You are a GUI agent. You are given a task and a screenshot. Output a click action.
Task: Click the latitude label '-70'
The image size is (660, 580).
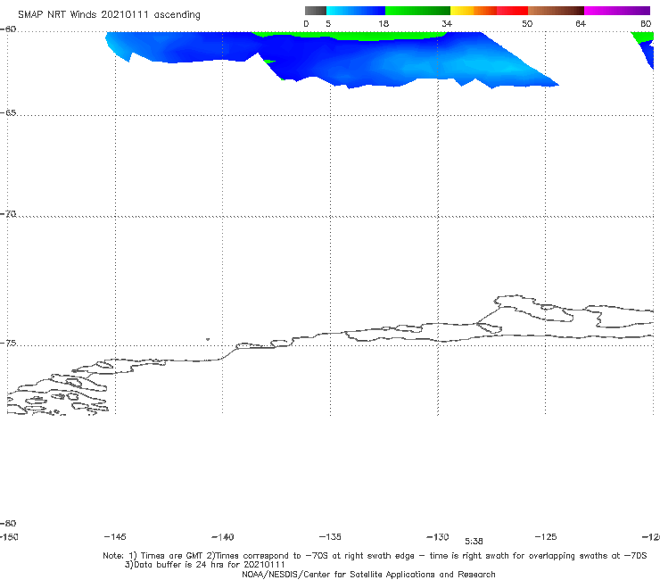pyautogui.click(x=8, y=214)
